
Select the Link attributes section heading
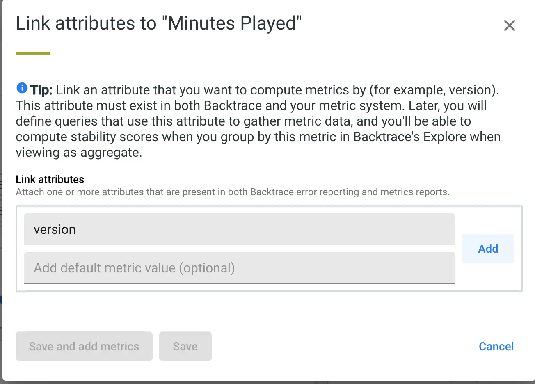point(50,179)
